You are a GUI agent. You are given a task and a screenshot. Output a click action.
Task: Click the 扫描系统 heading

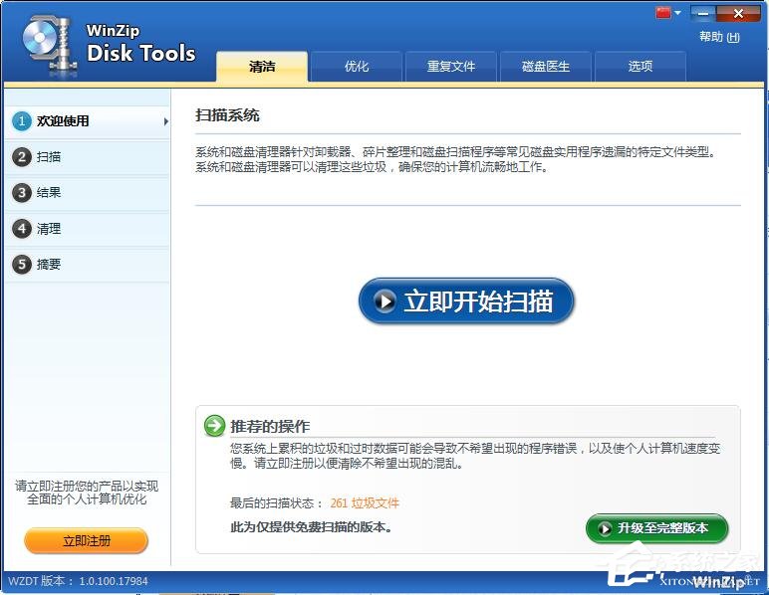(227, 115)
